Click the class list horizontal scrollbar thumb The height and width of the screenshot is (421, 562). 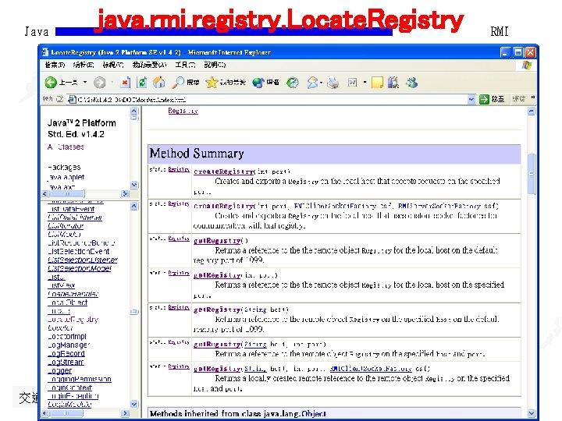[66, 413]
